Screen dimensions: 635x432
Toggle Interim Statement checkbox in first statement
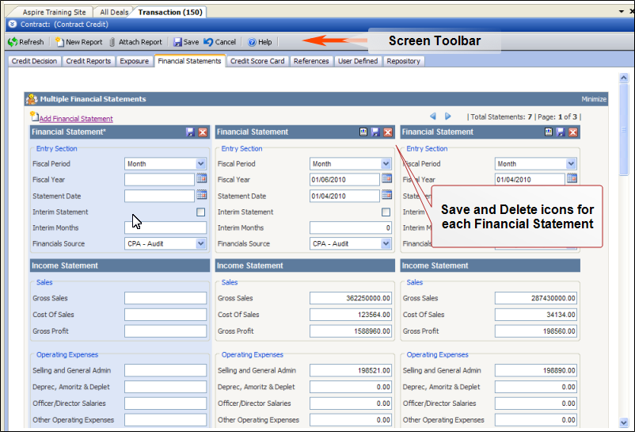pos(201,212)
